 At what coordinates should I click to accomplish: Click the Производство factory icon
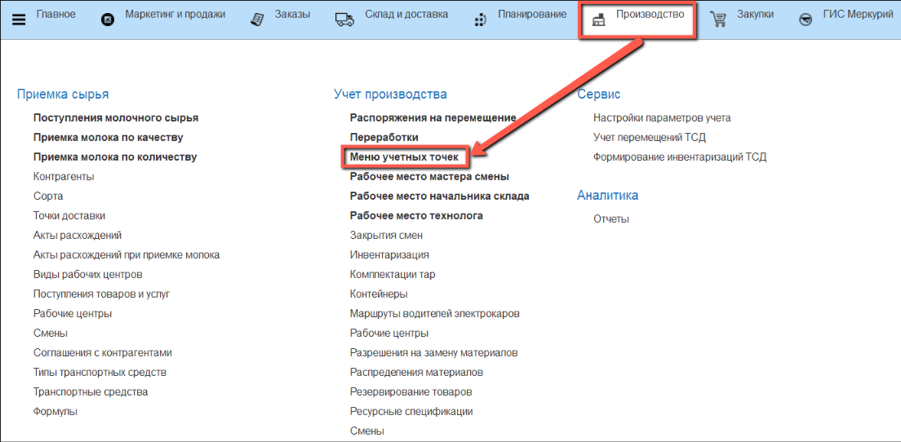click(599, 20)
